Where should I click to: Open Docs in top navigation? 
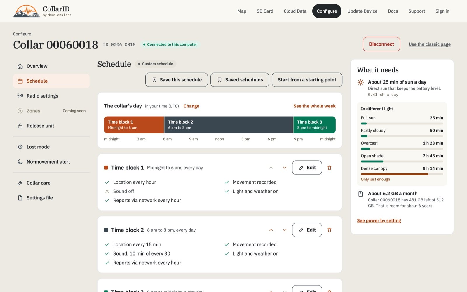(393, 11)
